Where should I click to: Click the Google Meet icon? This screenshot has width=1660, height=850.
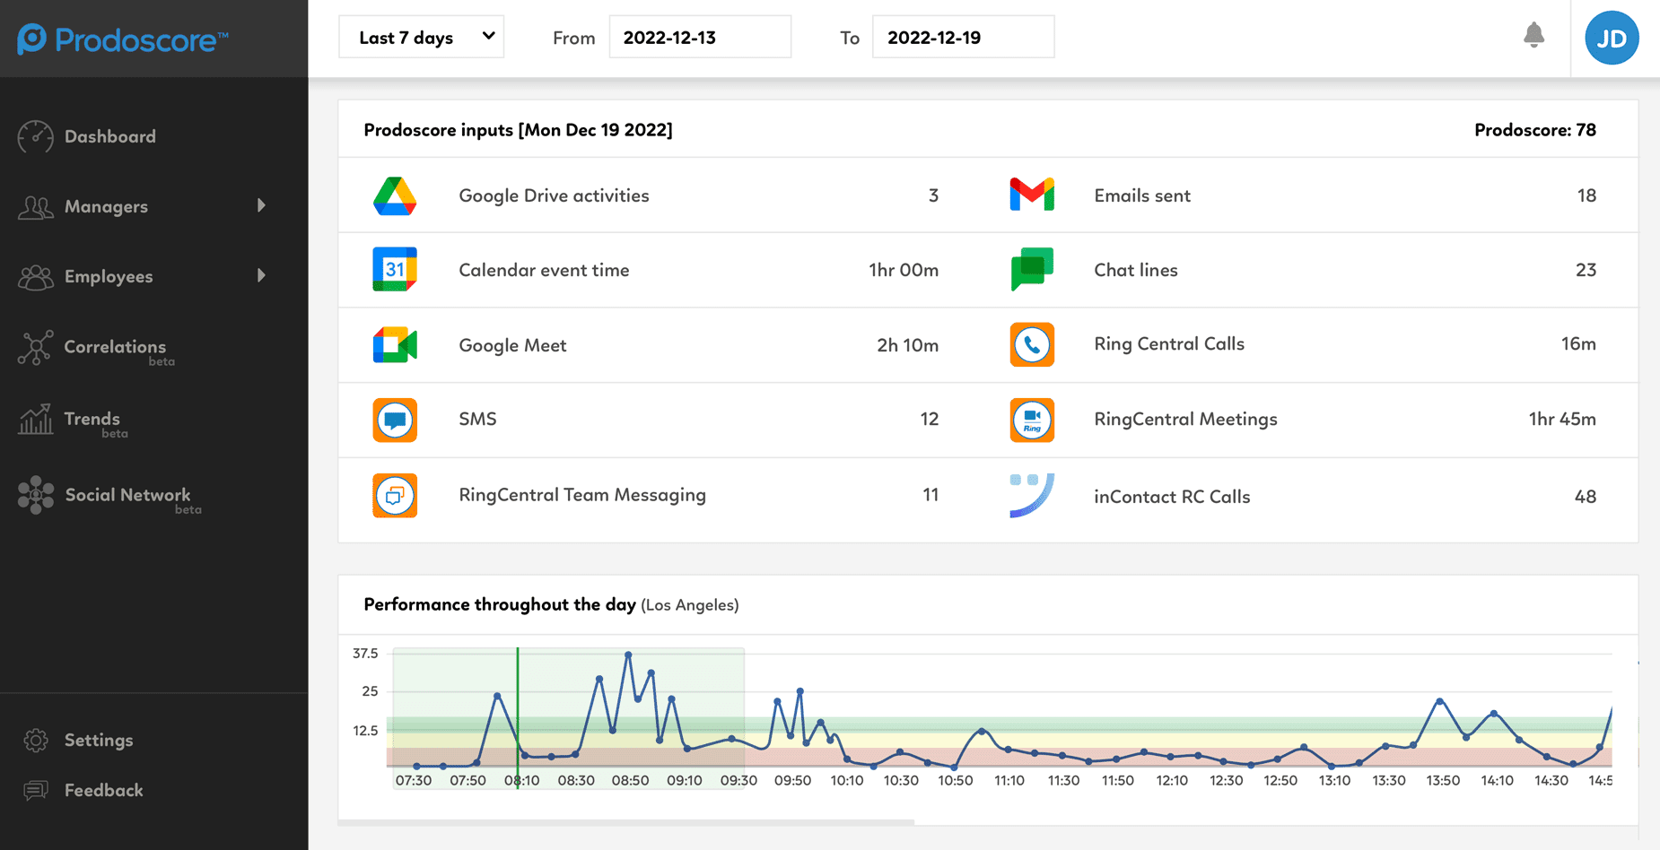395,345
